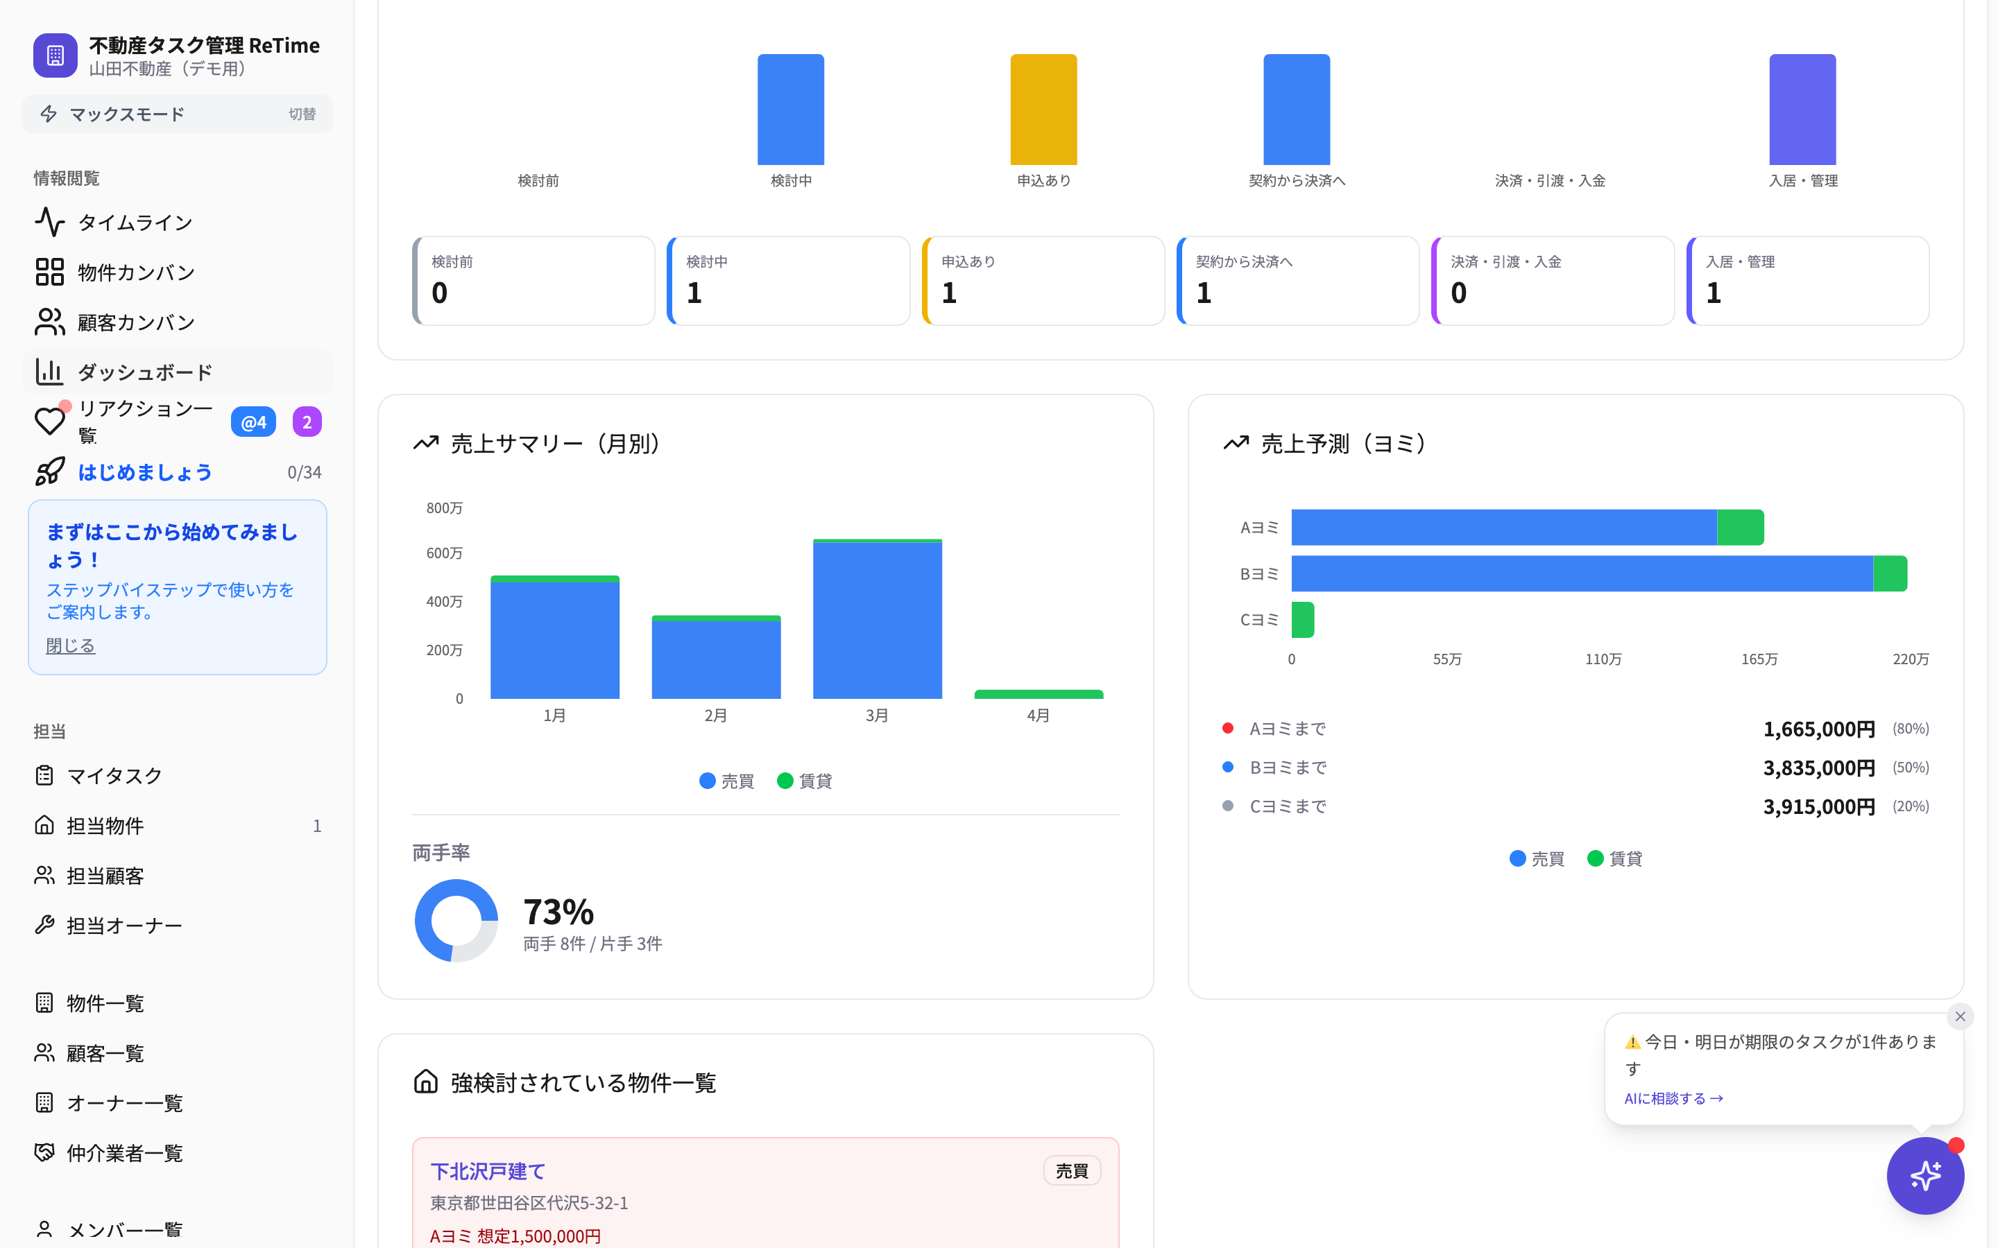Go to 物件カンバン page

(x=178, y=272)
